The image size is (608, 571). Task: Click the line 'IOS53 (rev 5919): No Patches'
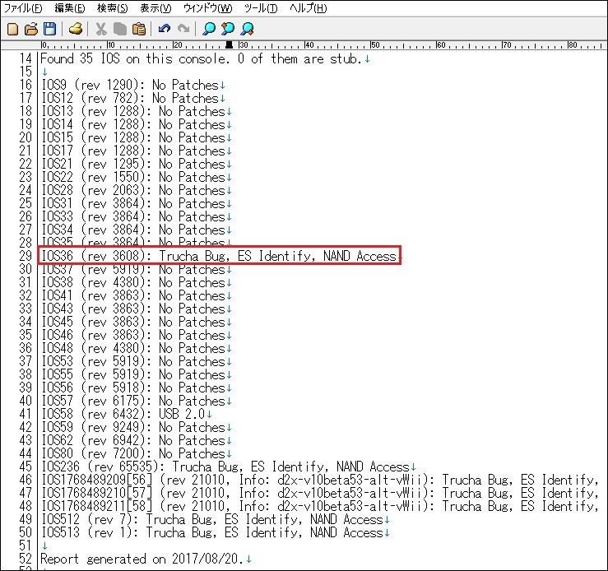136,361
